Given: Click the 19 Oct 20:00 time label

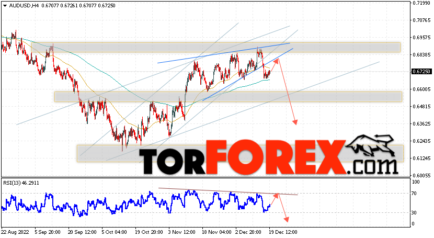Looking at the screenshot, I should 149,232.
